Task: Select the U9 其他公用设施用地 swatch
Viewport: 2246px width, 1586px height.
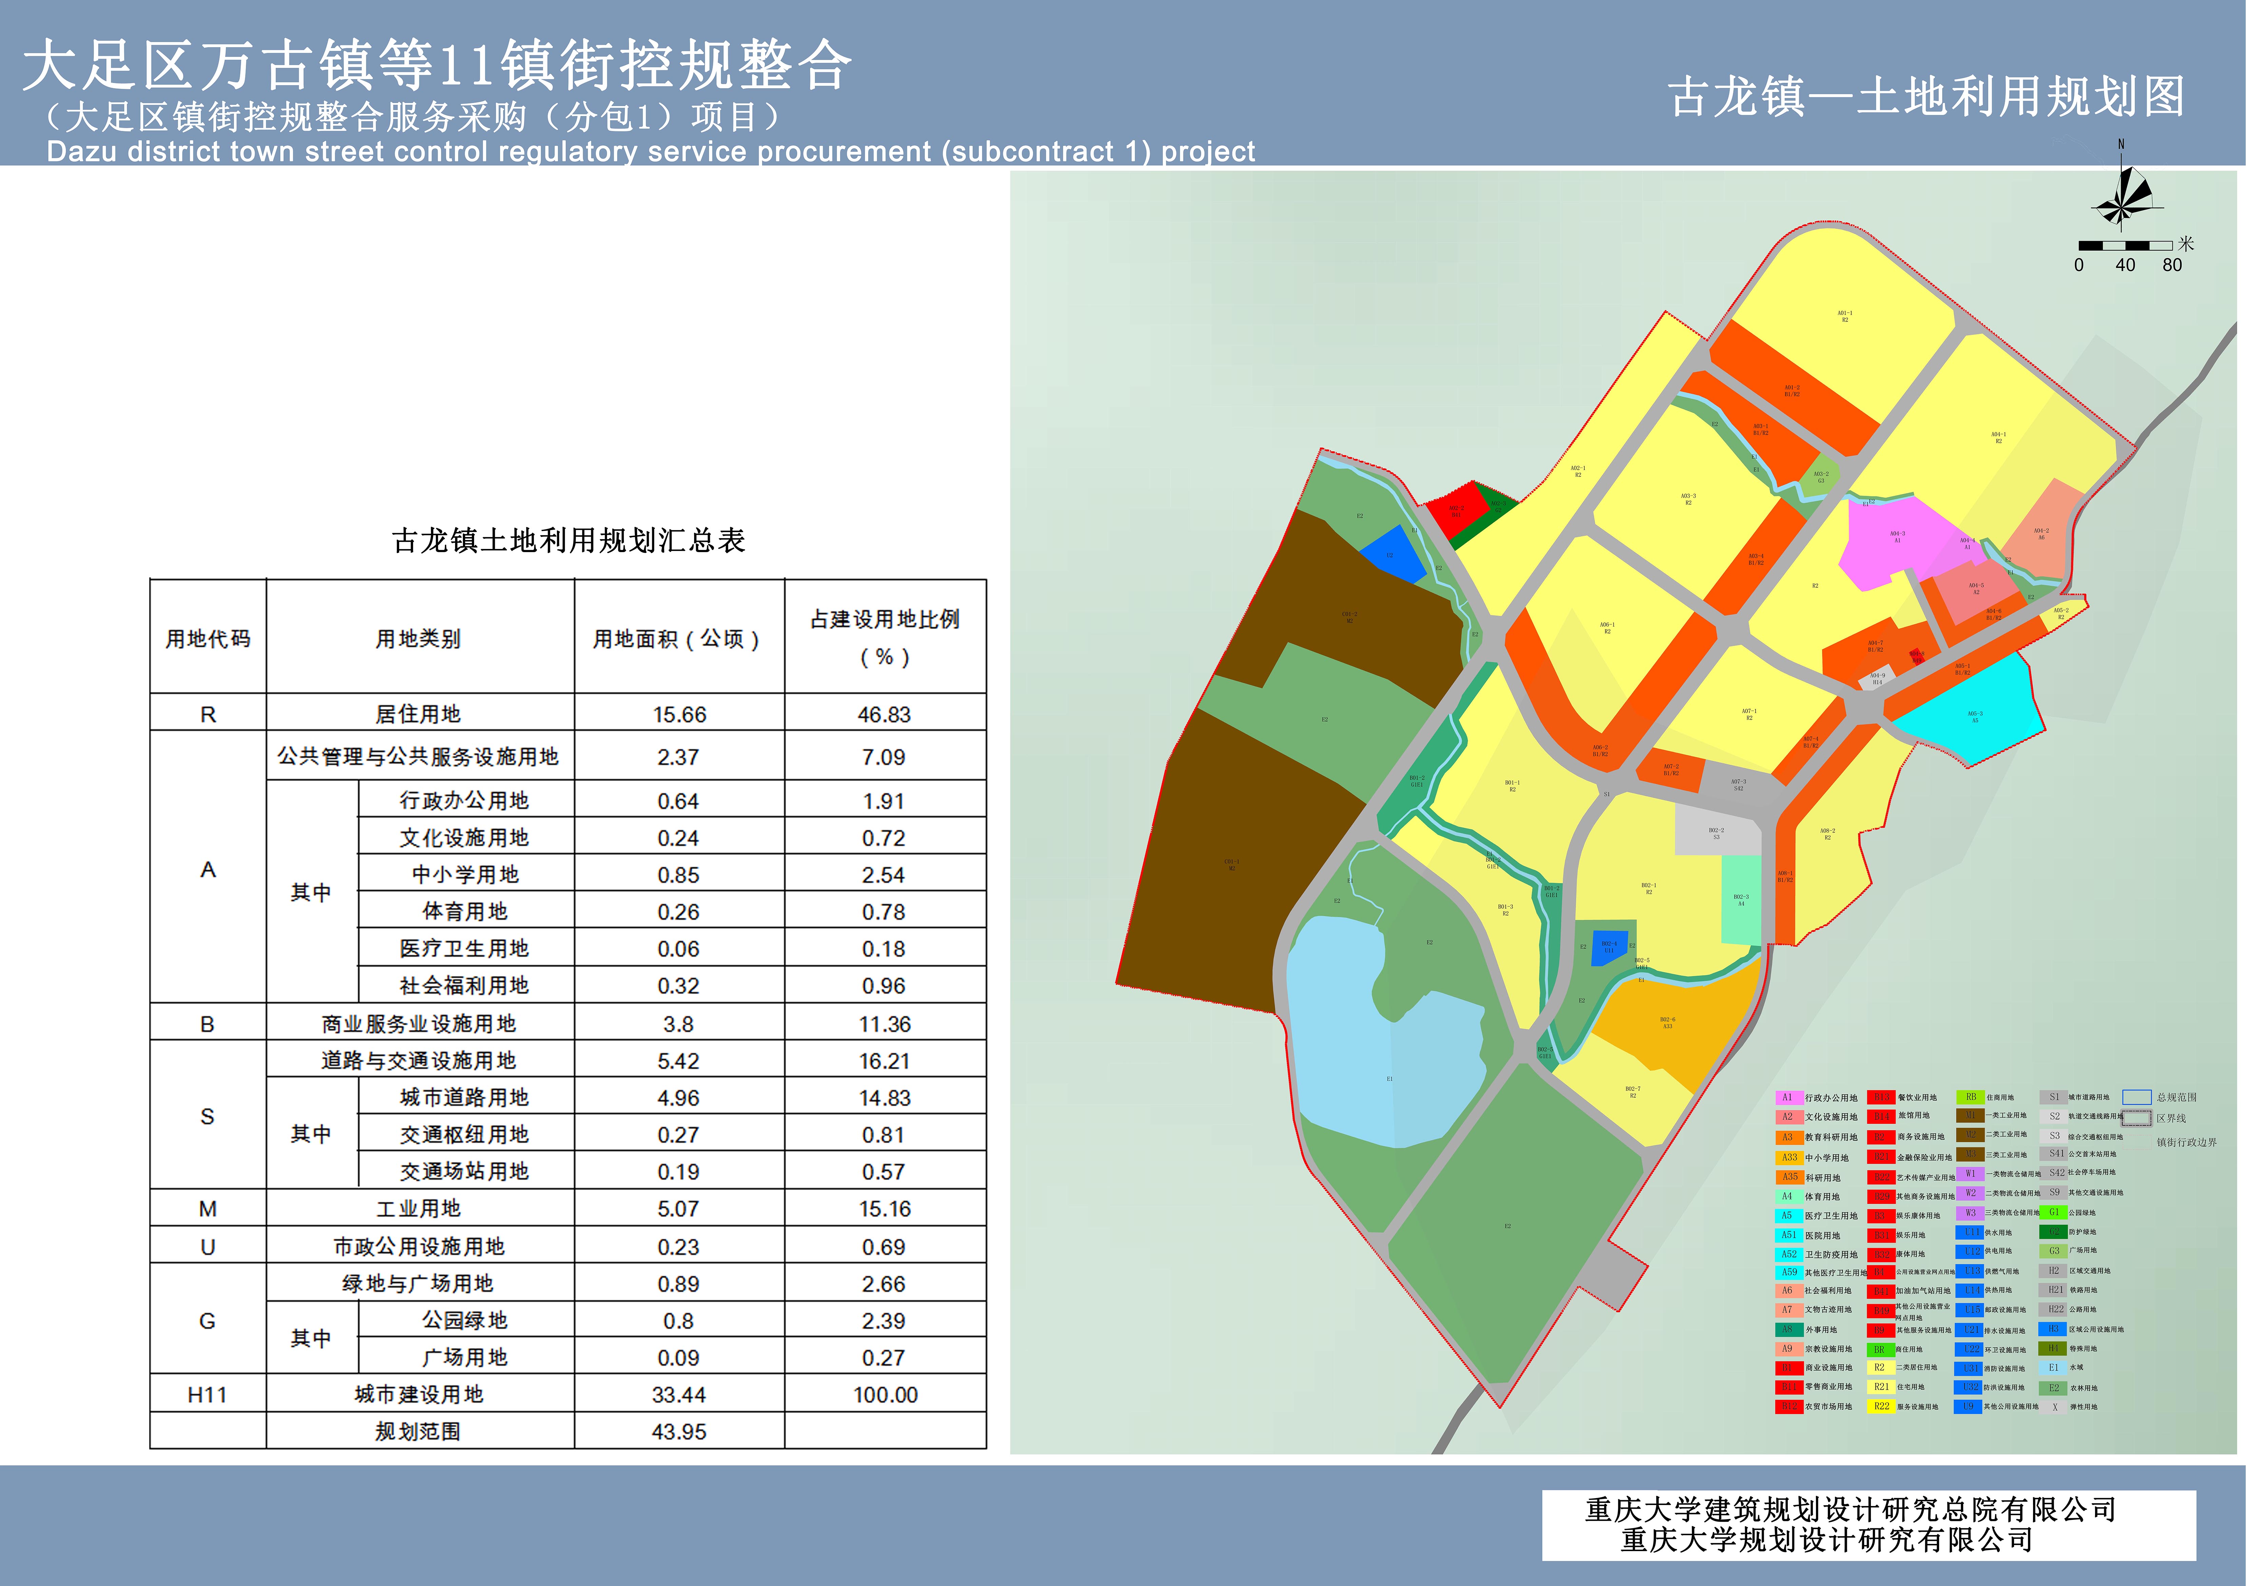Action: (x=1968, y=1407)
